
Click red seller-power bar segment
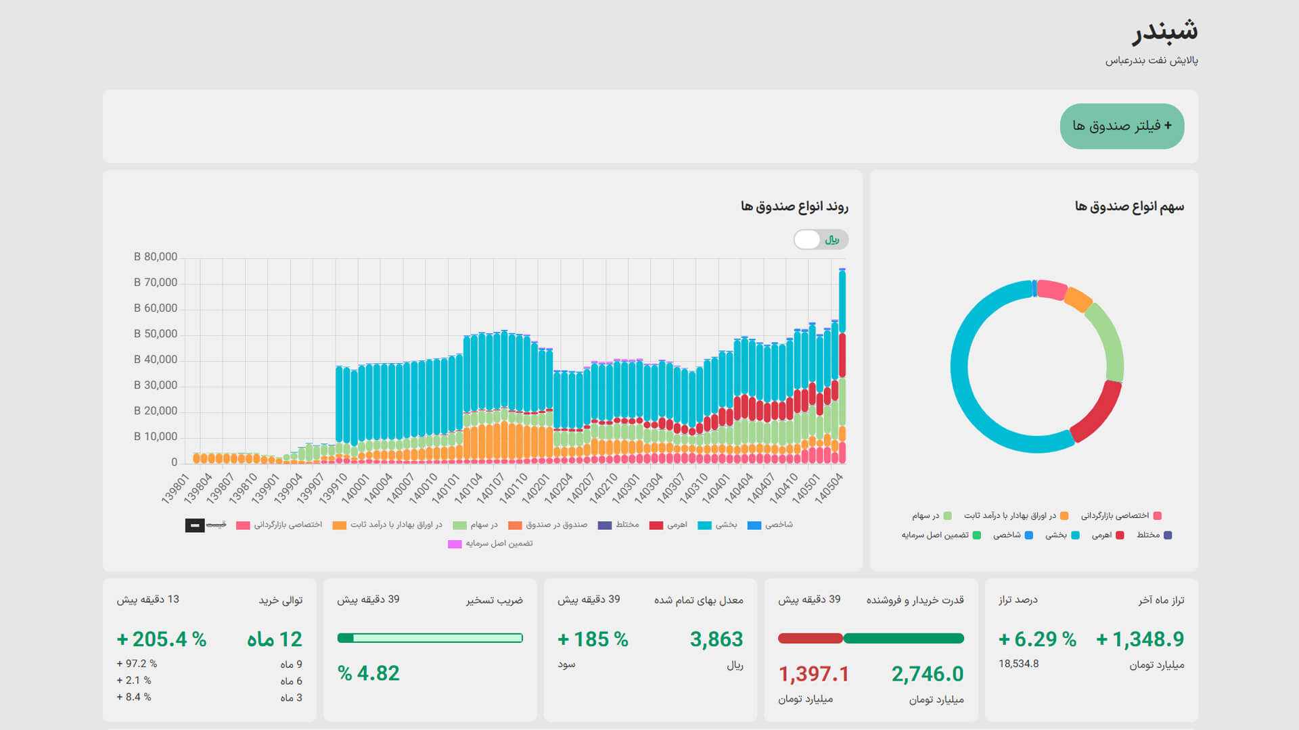(811, 638)
